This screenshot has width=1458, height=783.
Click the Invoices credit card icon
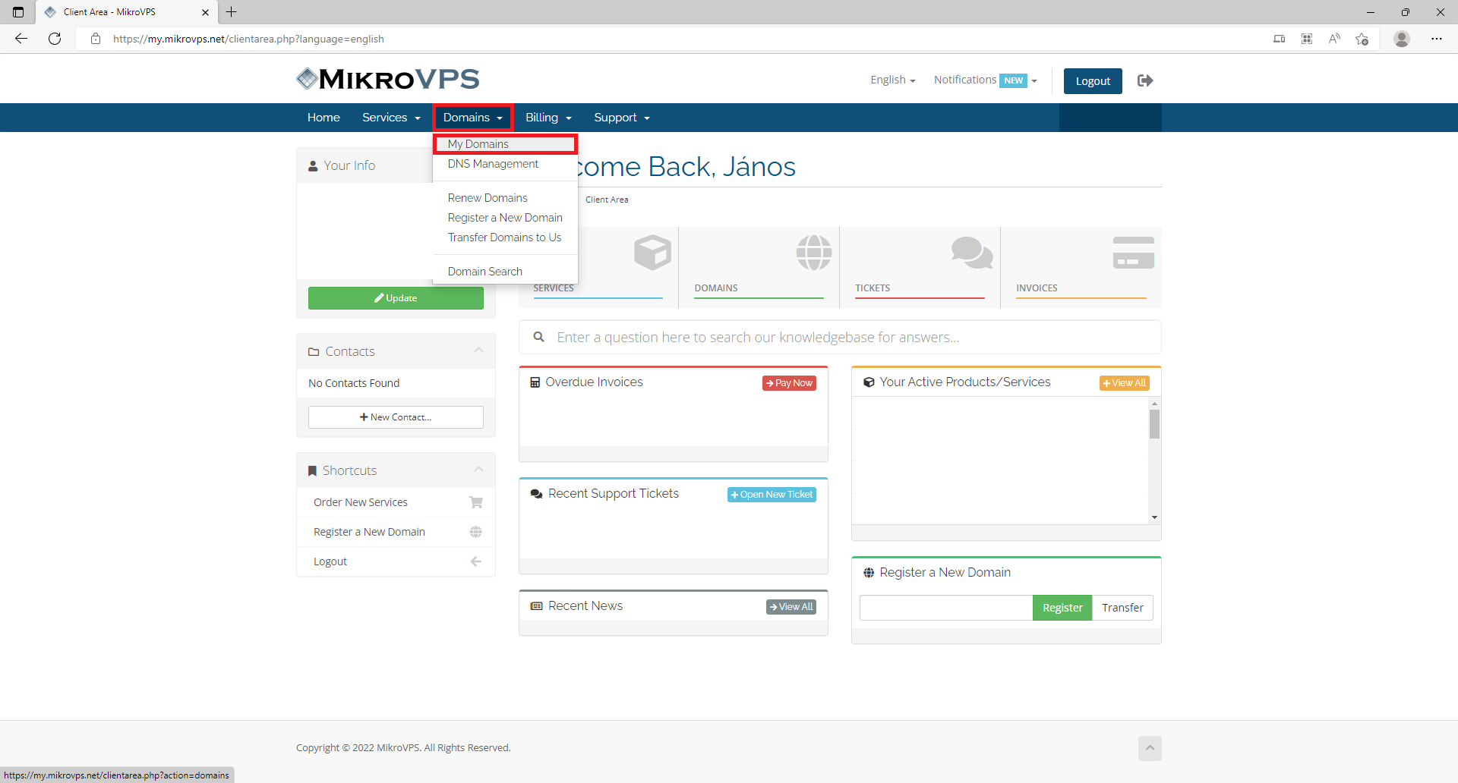pyautogui.click(x=1134, y=253)
